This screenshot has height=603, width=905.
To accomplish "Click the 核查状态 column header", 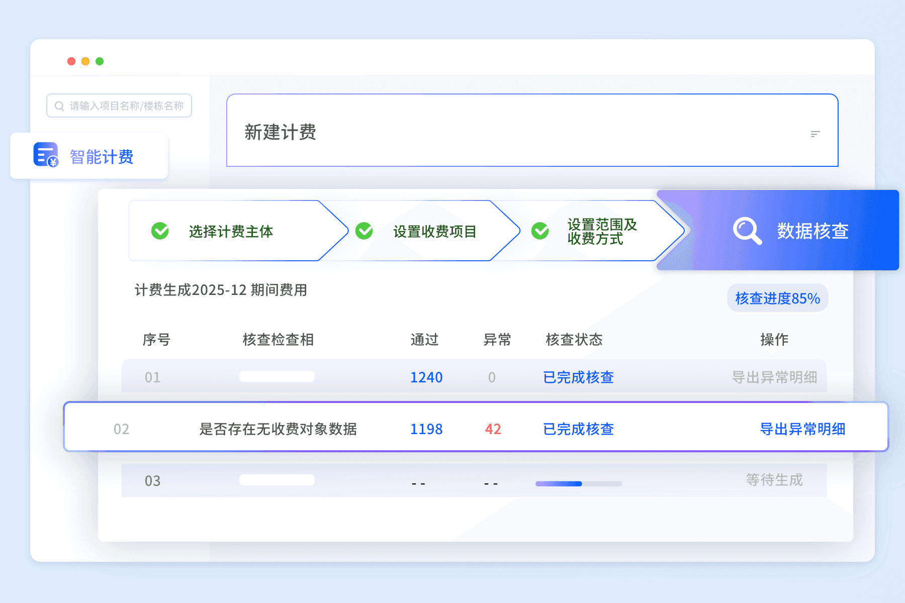I will tap(574, 340).
